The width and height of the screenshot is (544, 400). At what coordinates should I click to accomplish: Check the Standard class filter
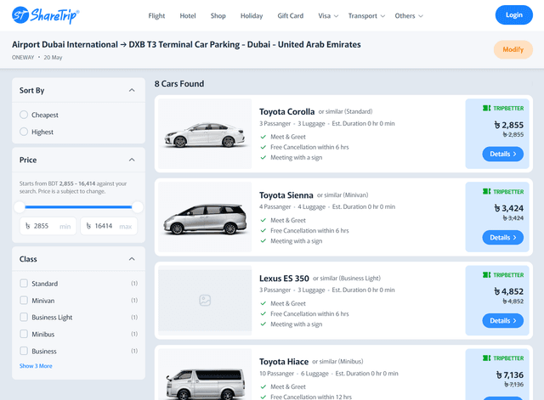pos(24,284)
